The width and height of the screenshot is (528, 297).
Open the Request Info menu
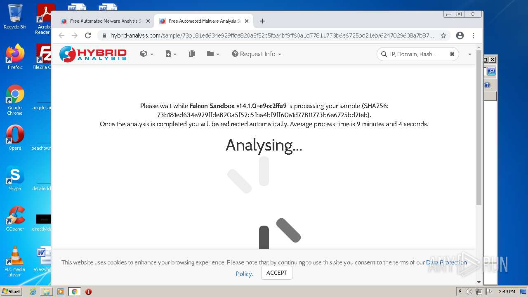257,54
